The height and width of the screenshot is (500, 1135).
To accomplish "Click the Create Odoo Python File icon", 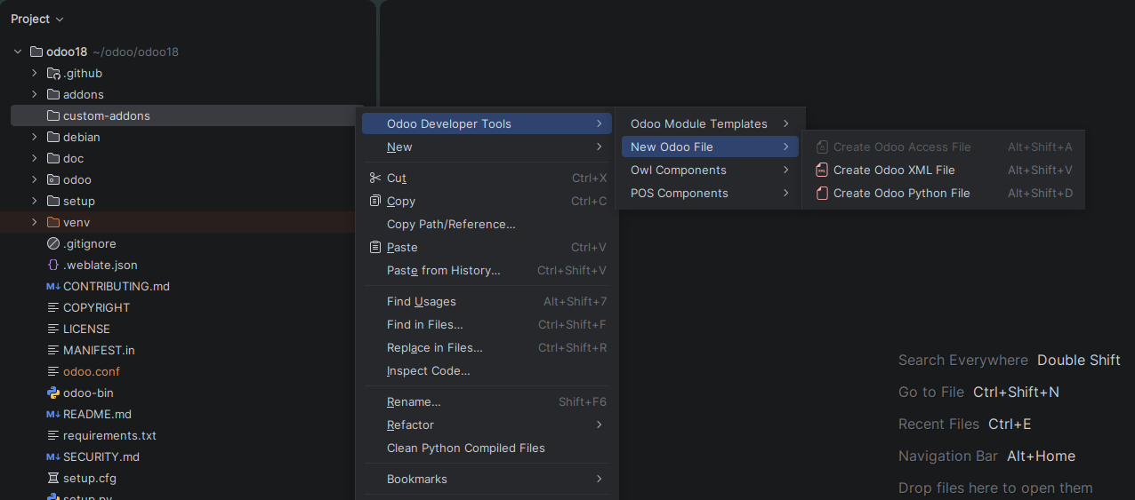I will [x=822, y=193].
